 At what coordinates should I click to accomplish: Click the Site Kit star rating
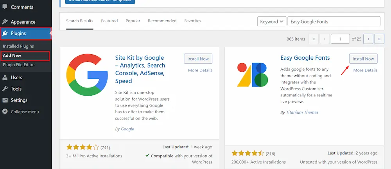(x=83, y=147)
